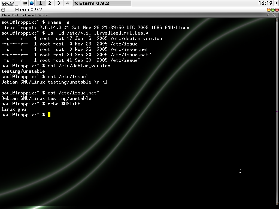Click the kernel version "2.6.14.3" text
The image size is (279, 209).
pyautogui.click(x=50, y=28)
